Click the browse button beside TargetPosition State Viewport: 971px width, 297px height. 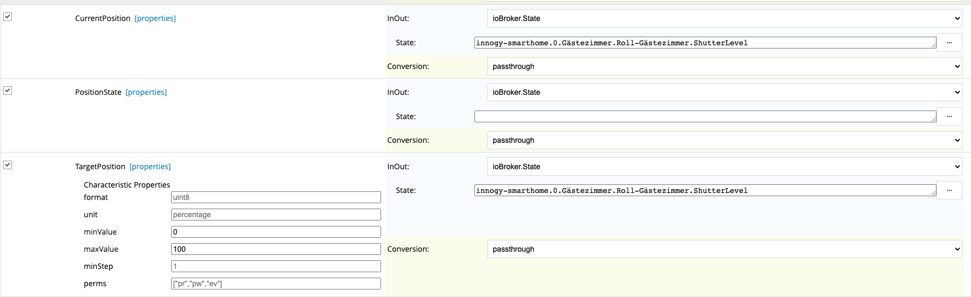point(949,190)
